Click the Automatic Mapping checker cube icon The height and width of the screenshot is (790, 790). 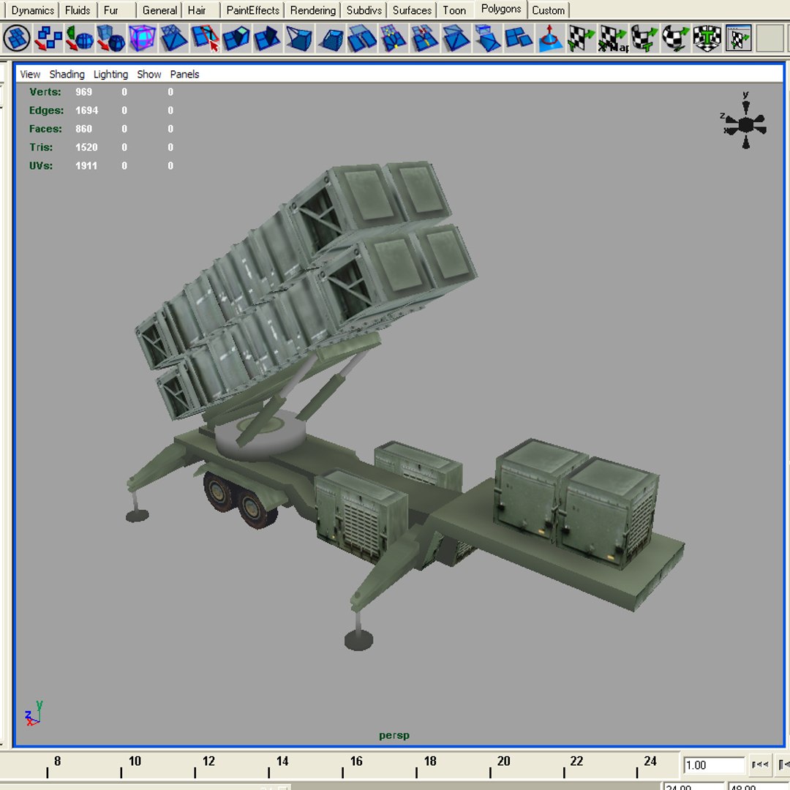(x=707, y=38)
